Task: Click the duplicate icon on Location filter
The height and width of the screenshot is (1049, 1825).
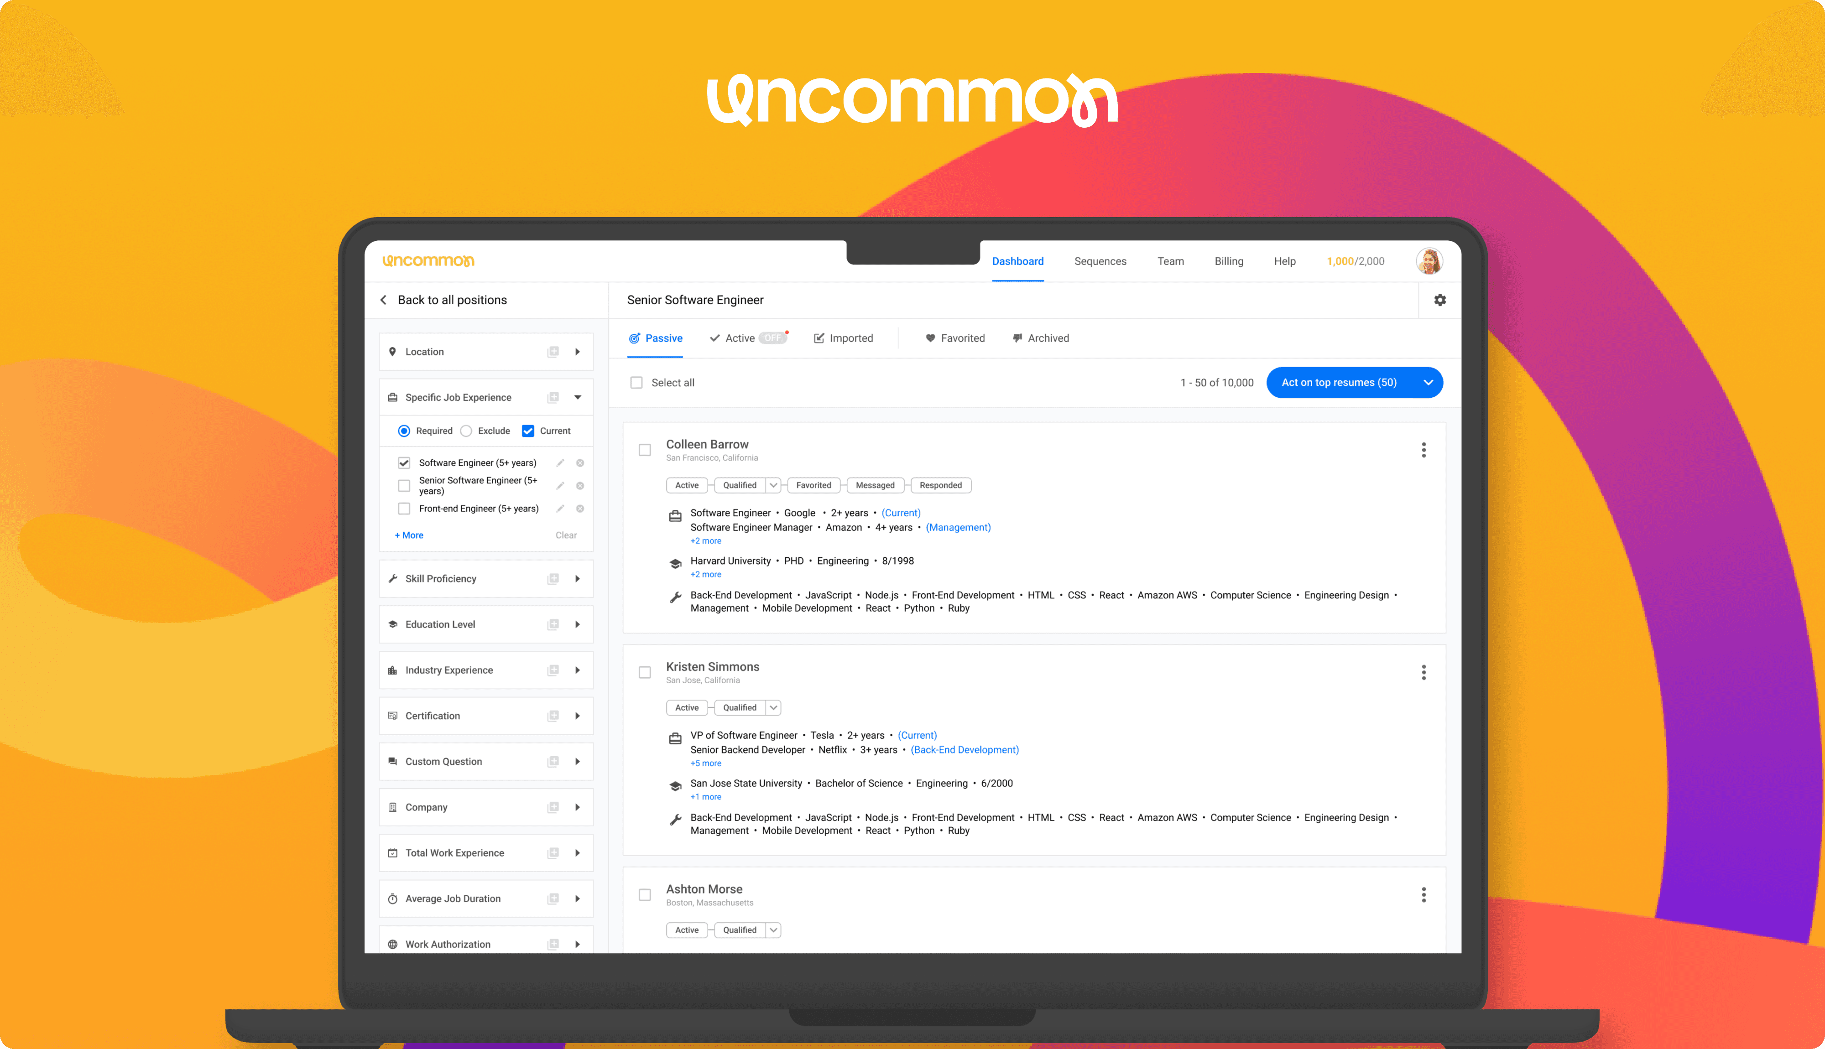Action: tap(553, 352)
